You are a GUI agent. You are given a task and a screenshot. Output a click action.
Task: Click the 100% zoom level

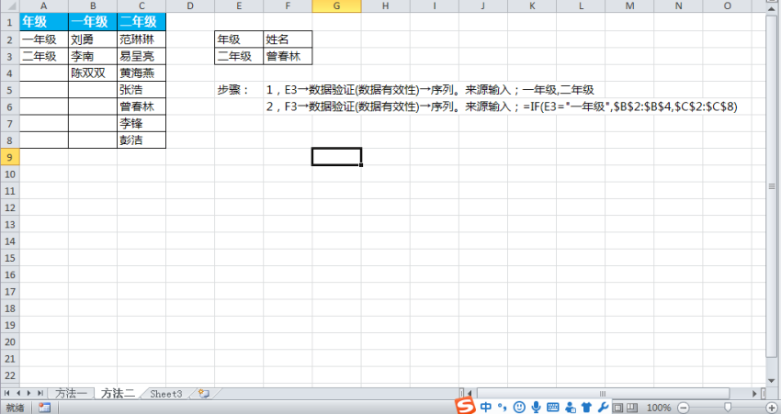(659, 408)
